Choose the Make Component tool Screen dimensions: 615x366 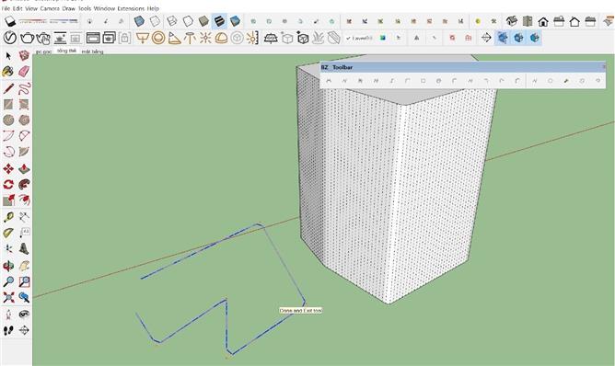(24, 56)
